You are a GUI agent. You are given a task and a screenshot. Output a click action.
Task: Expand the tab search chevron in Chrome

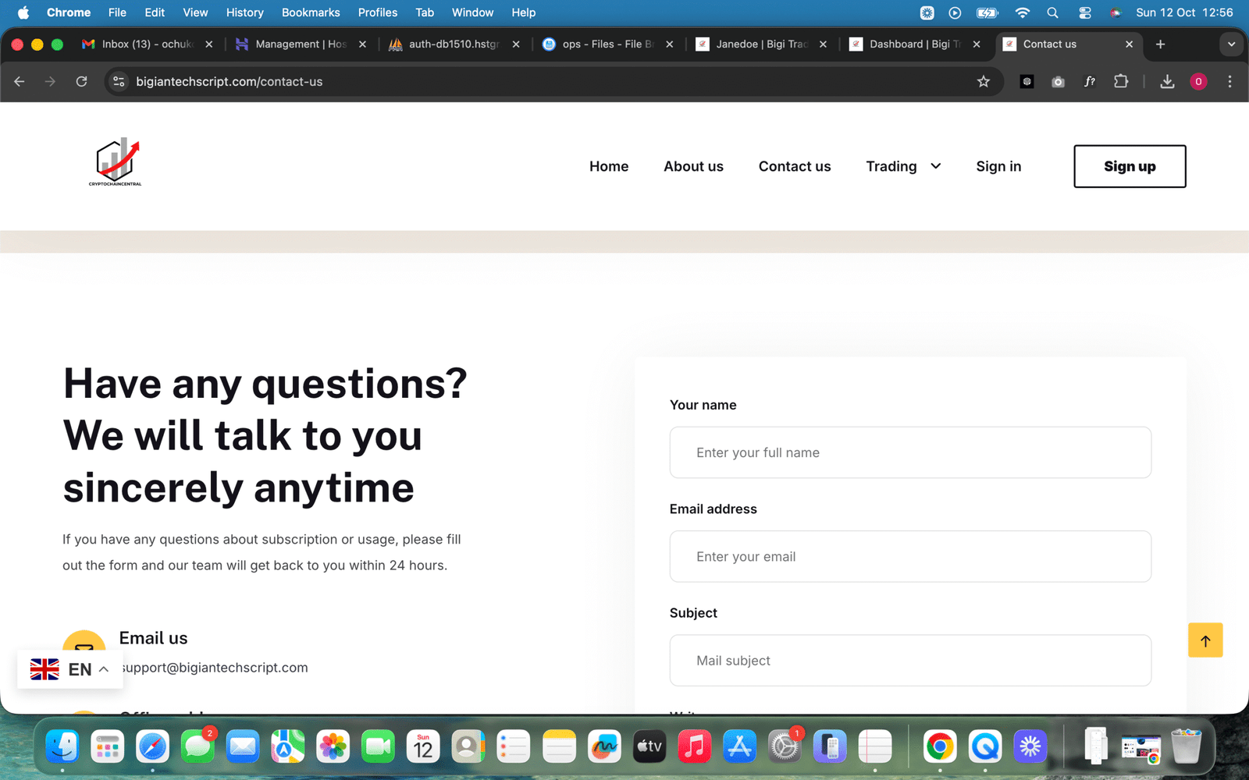click(x=1231, y=44)
